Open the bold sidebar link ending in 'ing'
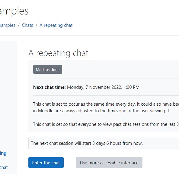179x174 pixels. click(3, 154)
